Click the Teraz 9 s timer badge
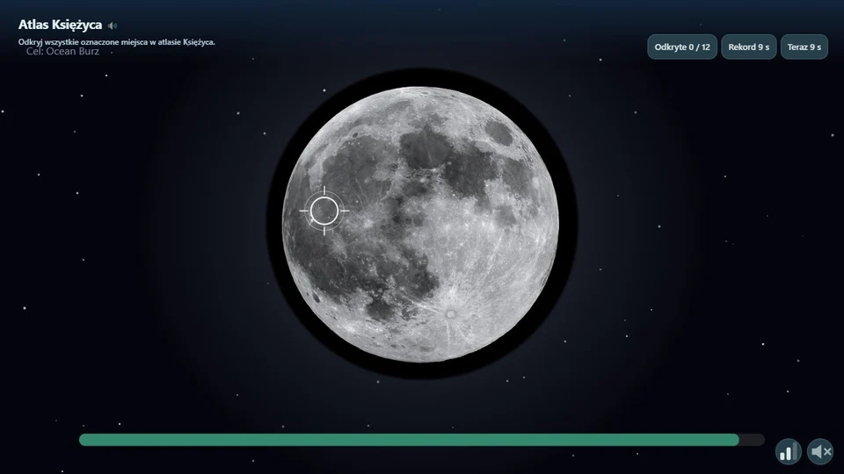Screen dimensions: 844x474 [804, 47]
